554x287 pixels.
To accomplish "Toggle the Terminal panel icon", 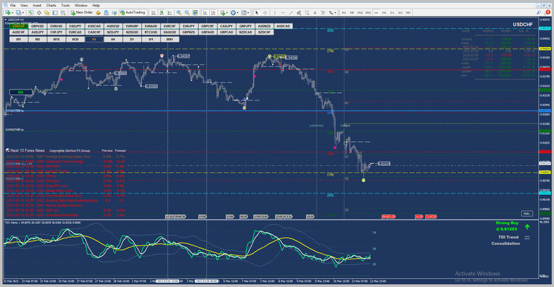I will click(x=55, y=12).
